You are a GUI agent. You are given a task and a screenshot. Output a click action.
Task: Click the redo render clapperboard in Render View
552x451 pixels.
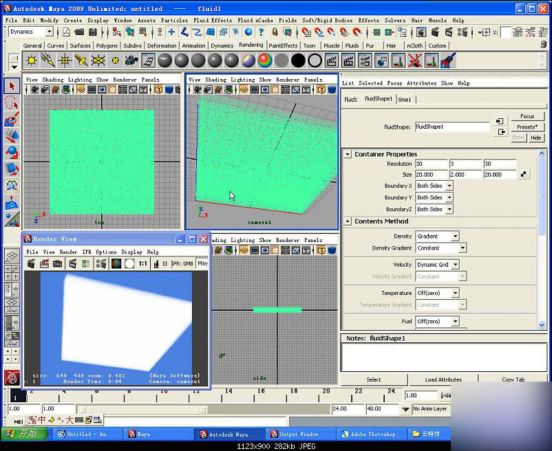pyautogui.click(x=32, y=263)
